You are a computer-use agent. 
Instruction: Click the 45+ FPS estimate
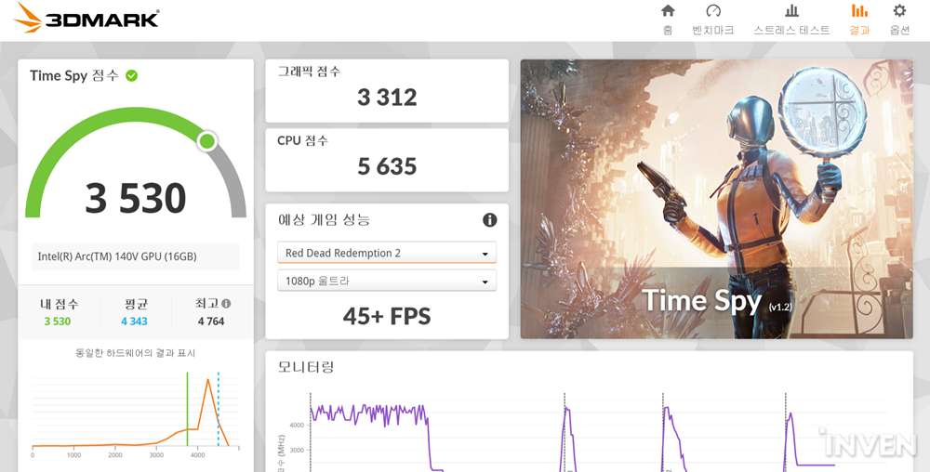point(387,316)
